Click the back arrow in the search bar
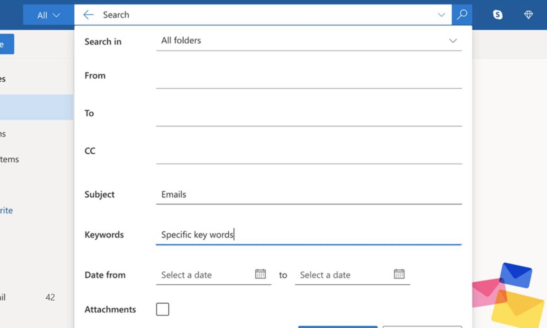Screen dimensions: 547x328 click(x=88, y=14)
